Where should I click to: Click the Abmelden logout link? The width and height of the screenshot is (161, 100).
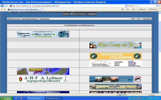[147, 19]
